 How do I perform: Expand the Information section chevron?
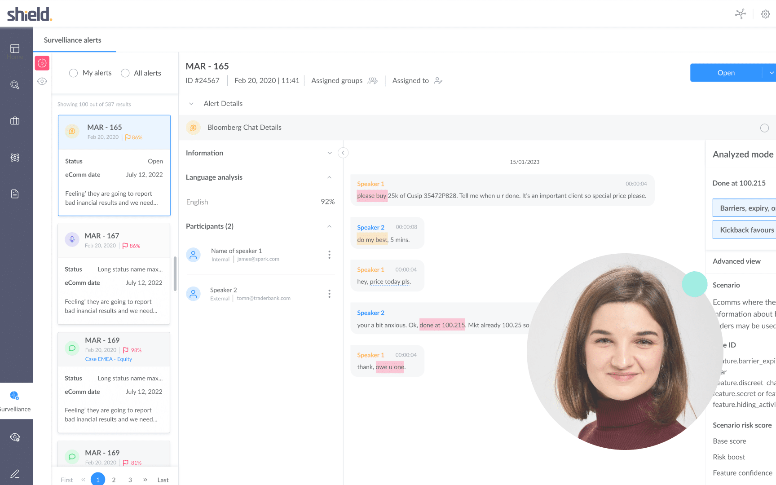click(330, 153)
